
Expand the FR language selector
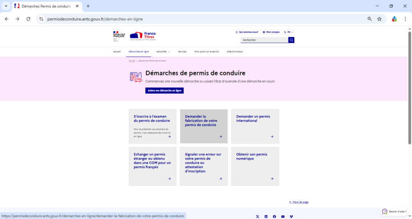click(288, 32)
